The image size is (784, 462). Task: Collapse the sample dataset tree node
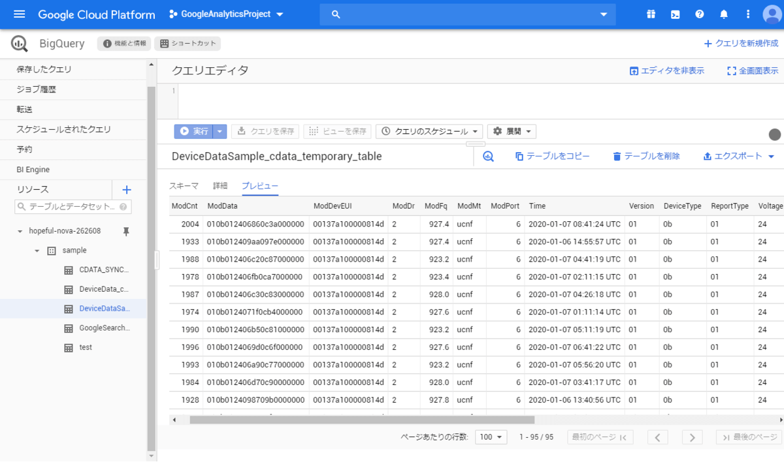click(37, 251)
